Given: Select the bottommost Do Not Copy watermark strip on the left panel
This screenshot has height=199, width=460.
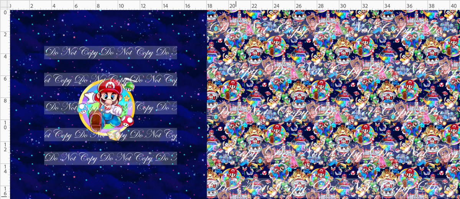Looking at the screenshot, I should tap(110, 159).
